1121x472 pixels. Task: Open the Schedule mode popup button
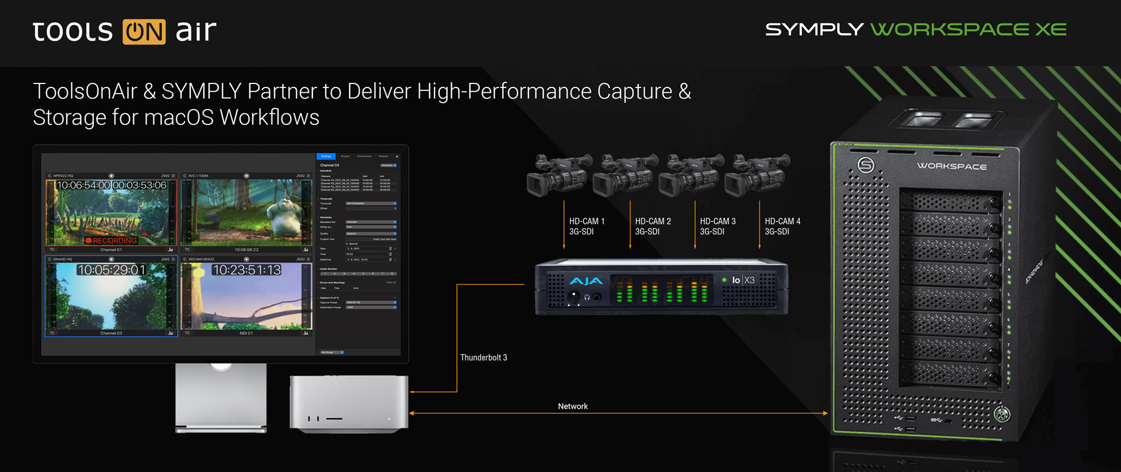point(388,165)
